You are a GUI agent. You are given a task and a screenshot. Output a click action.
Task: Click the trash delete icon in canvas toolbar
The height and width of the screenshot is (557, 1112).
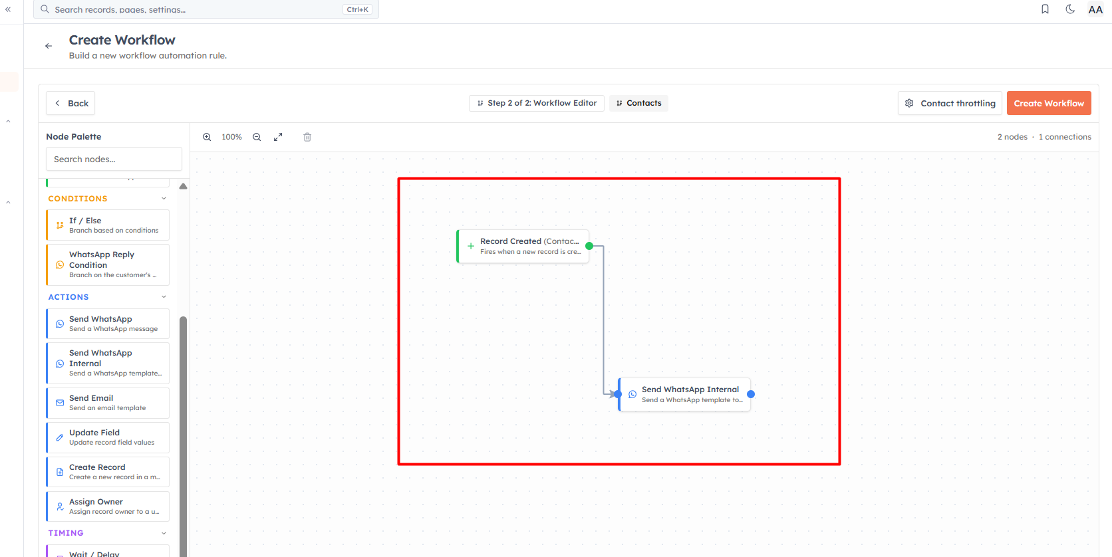click(x=307, y=137)
